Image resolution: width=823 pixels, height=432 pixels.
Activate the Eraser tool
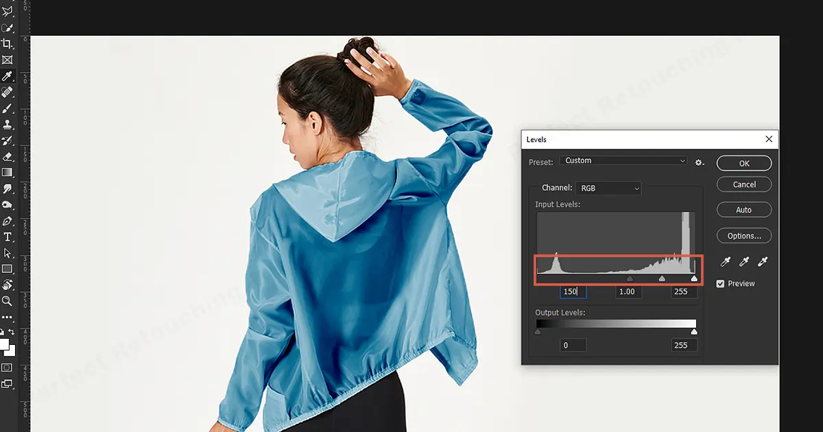(x=8, y=156)
